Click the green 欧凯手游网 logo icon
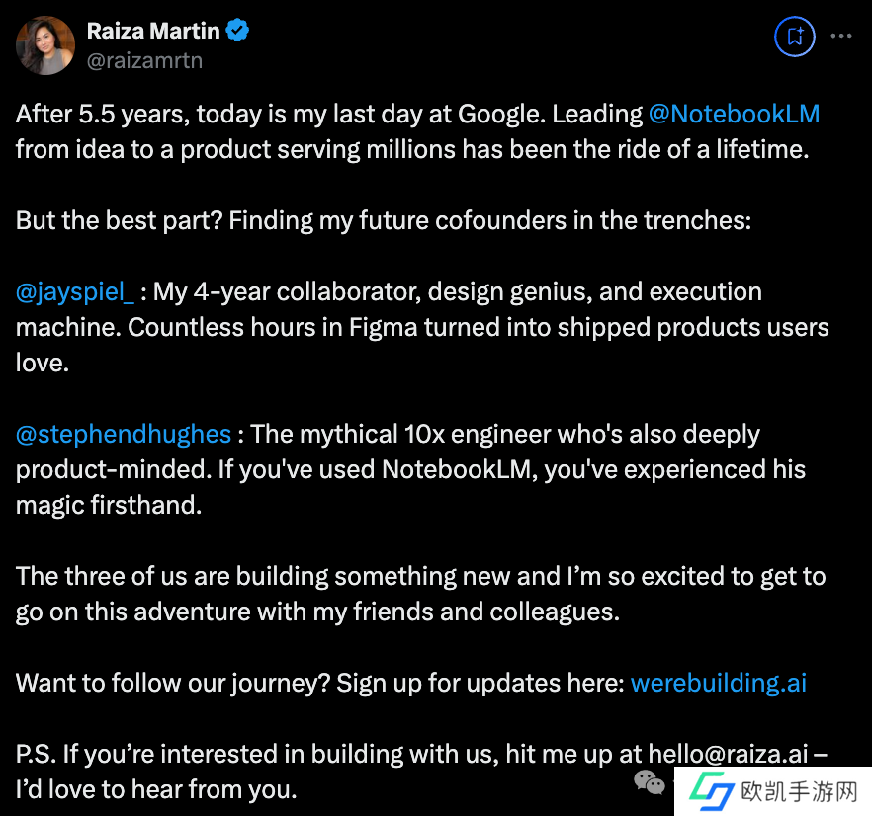Screen dimensions: 872x816 [710, 792]
